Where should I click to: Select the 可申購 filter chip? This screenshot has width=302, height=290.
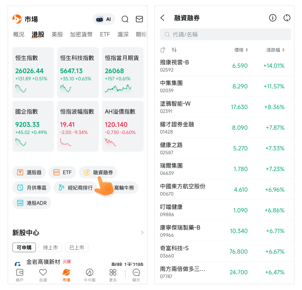point(24,247)
